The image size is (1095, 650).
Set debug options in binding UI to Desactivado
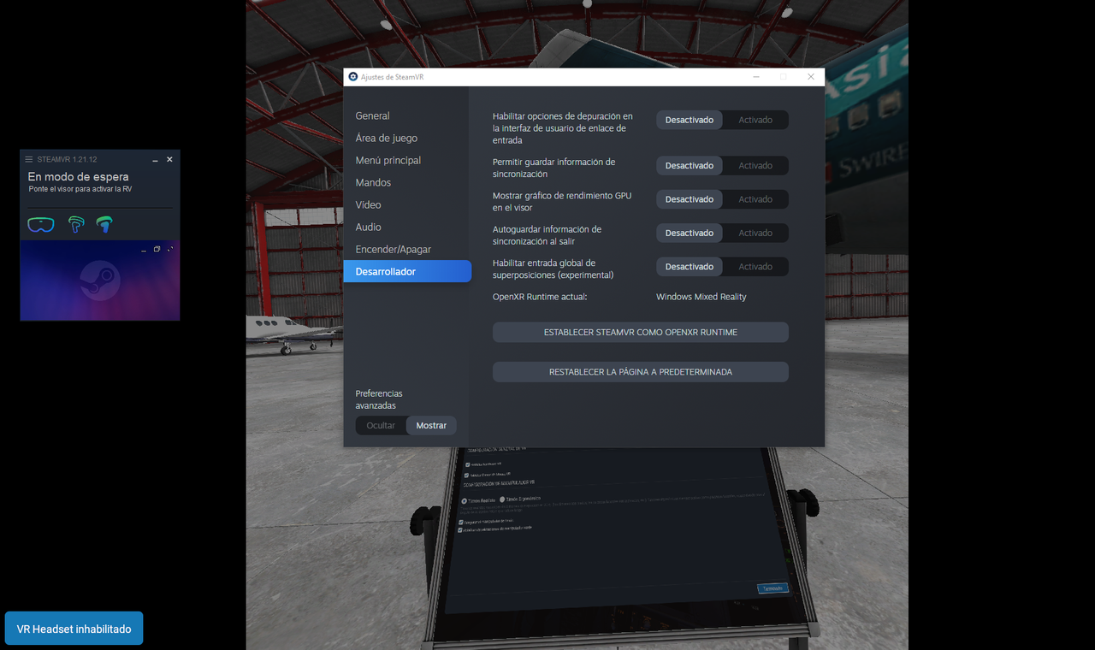click(x=690, y=120)
